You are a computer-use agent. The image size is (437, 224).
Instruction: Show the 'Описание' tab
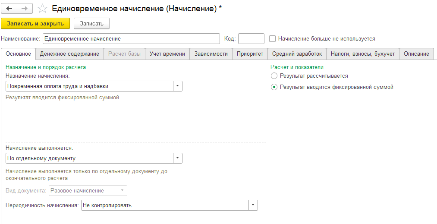416,54
